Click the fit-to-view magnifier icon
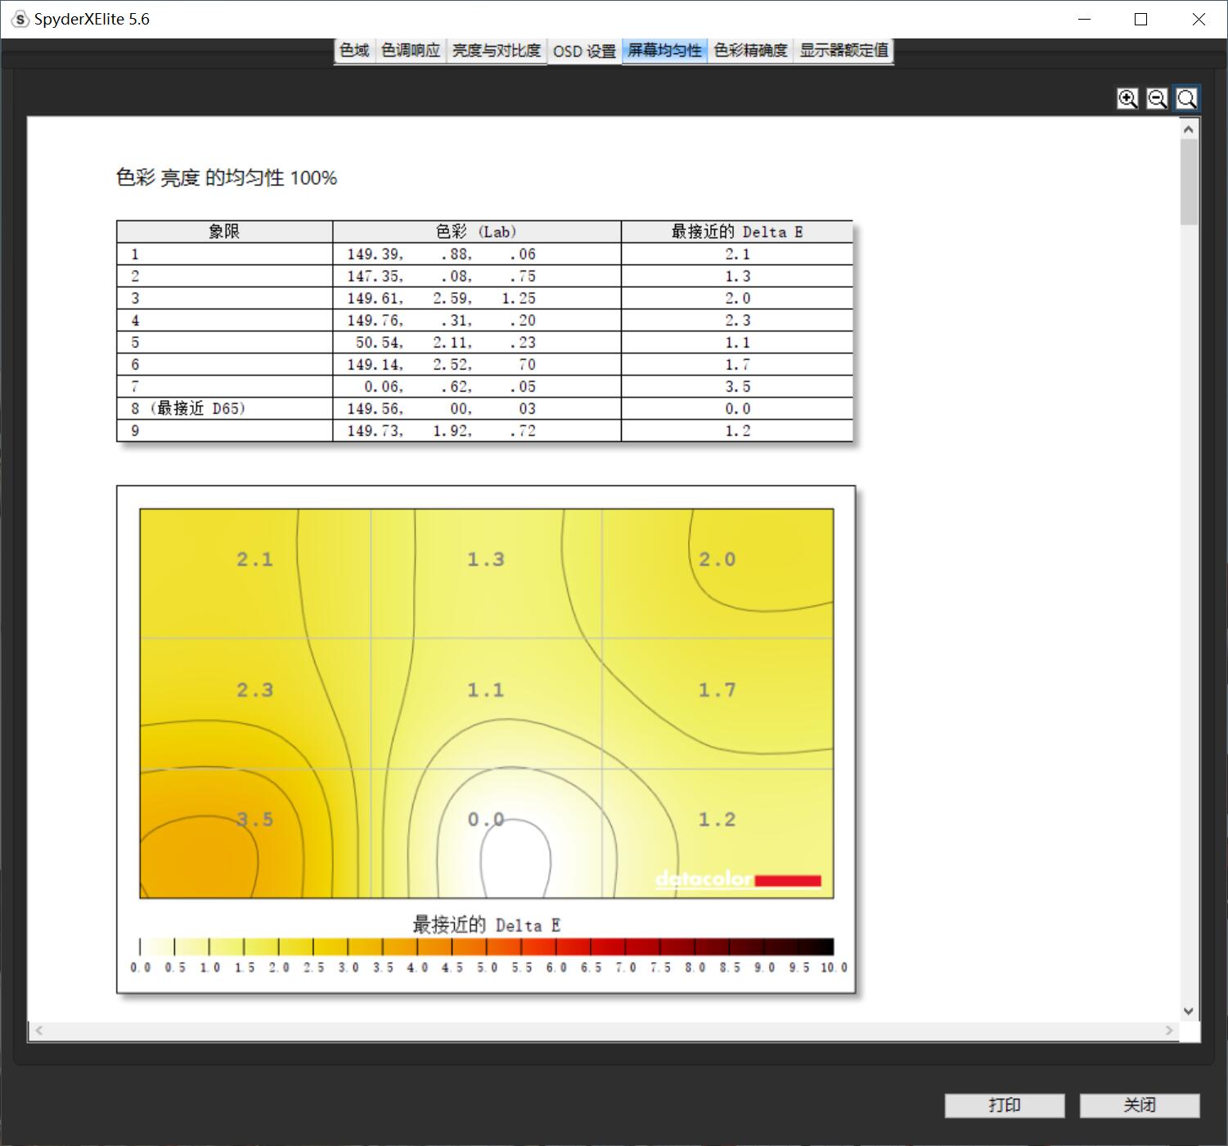 point(1186,99)
